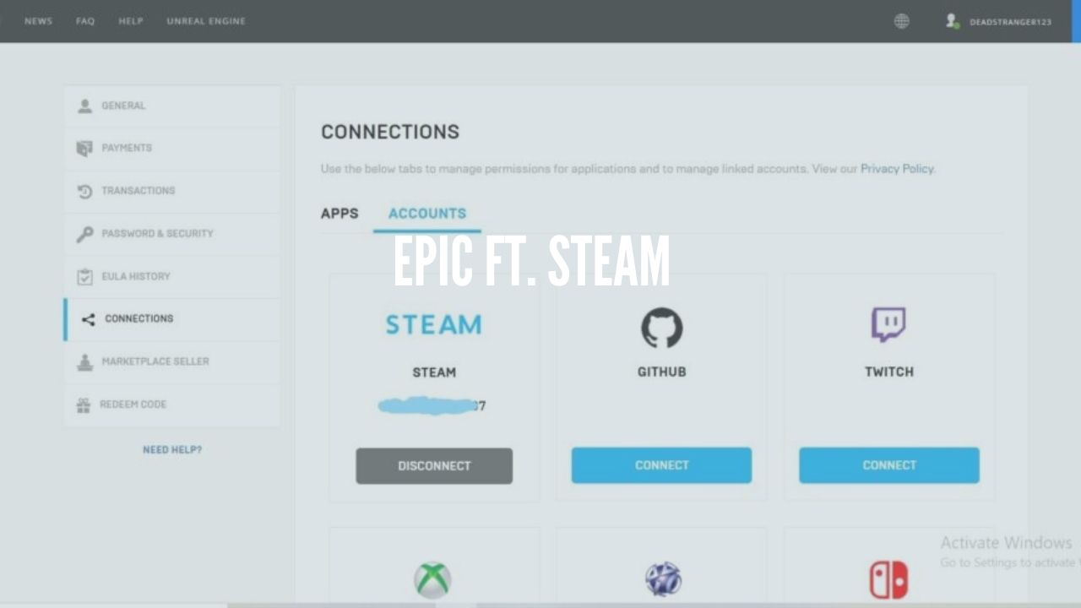The image size is (1081, 608).
Task: Click the EULA History clipboard icon
Action: 84,277
